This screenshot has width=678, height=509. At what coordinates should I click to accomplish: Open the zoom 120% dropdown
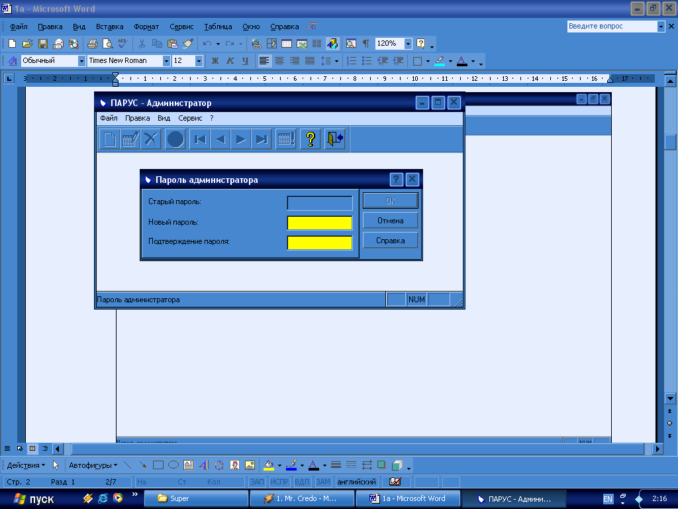point(408,44)
